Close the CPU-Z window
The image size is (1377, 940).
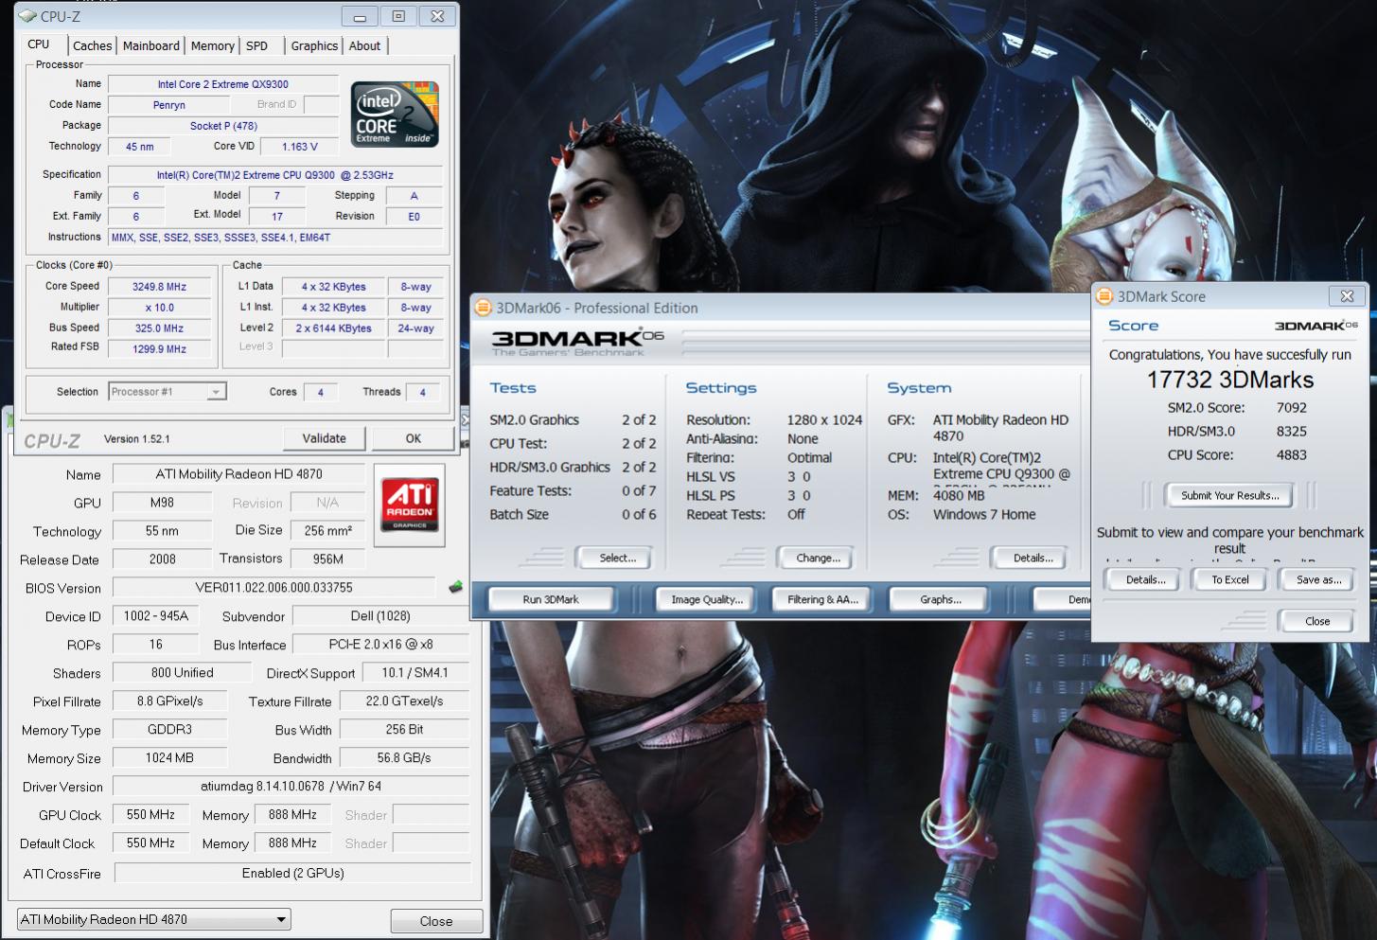coord(437,16)
